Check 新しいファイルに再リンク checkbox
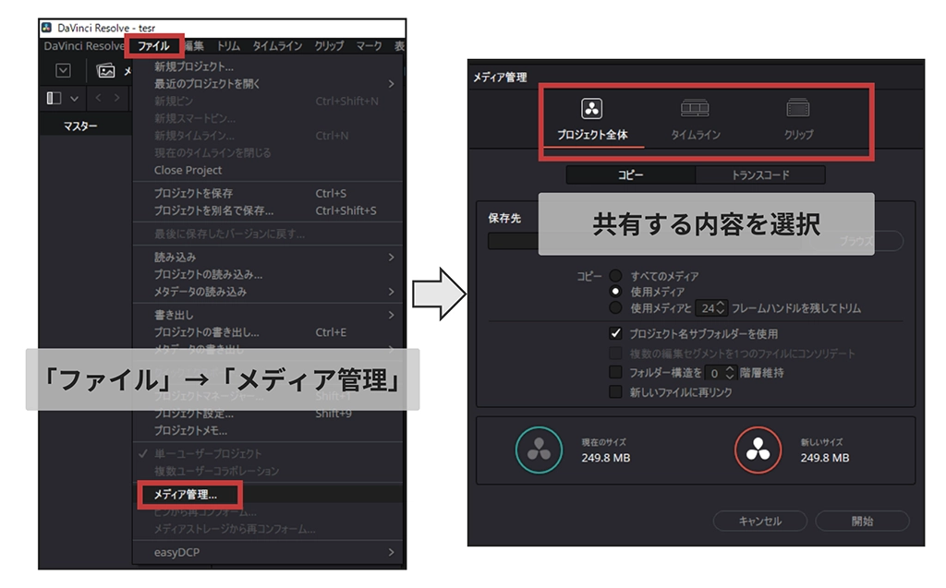Viewport: 946px width, 588px height. [615, 392]
